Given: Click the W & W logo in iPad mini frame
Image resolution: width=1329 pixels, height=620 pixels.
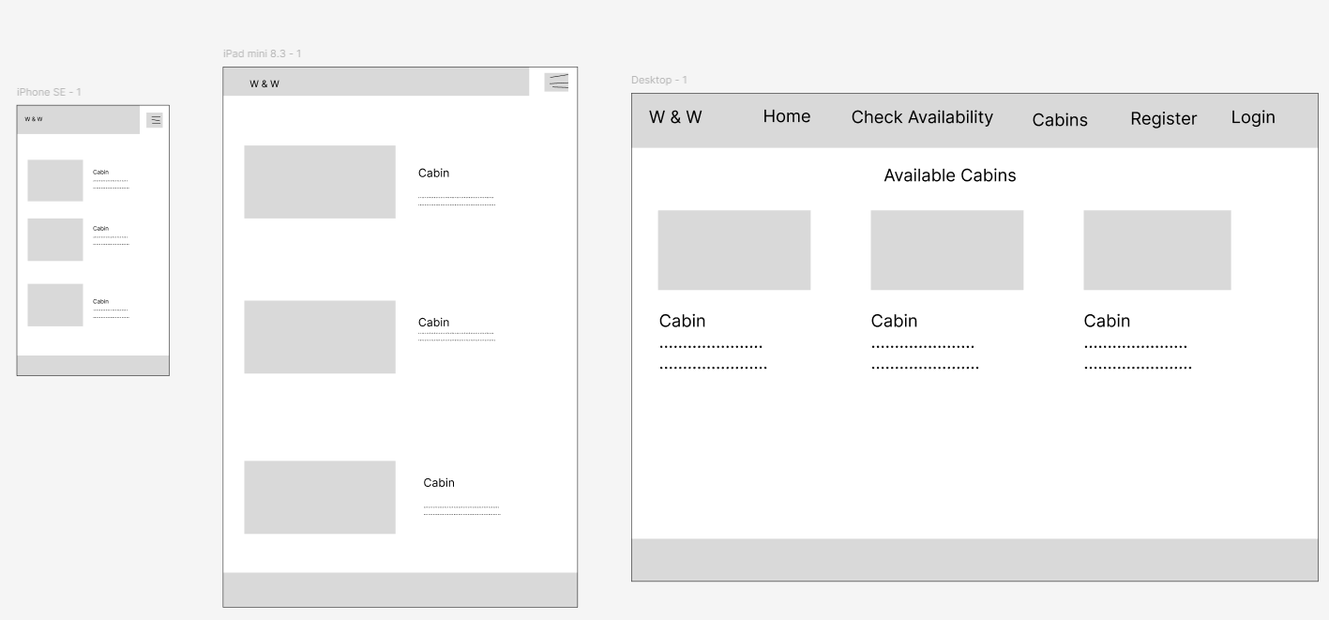Looking at the screenshot, I should (x=264, y=84).
